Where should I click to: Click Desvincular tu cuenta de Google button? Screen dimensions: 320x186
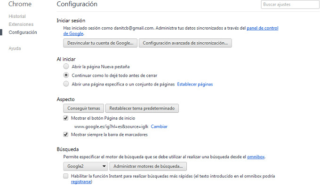[100, 43]
